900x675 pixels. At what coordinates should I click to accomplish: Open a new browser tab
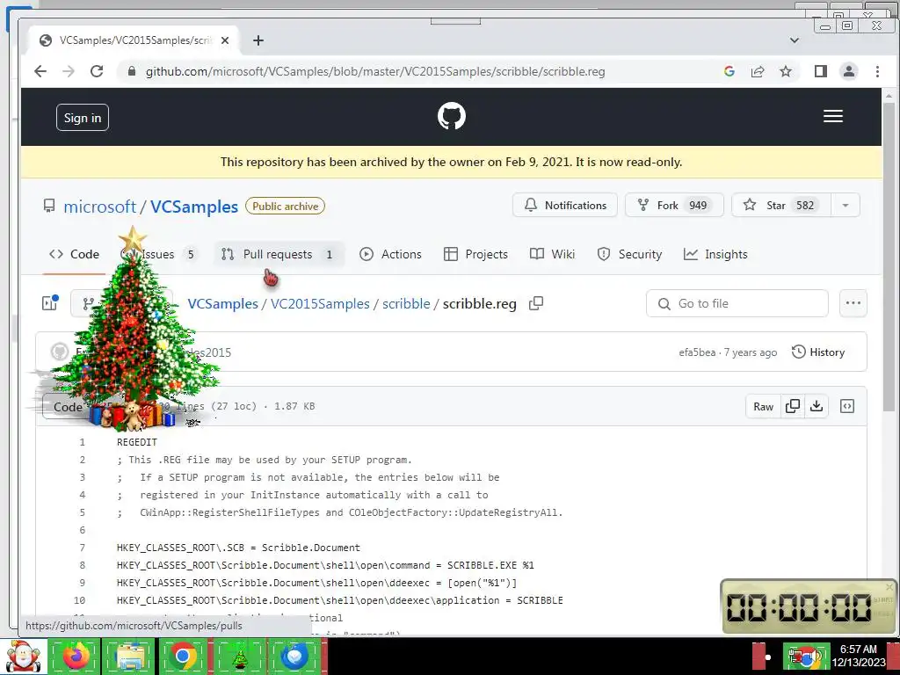click(258, 40)
